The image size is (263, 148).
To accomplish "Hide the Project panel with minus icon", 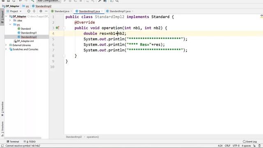I will click(x=46, y=11).
